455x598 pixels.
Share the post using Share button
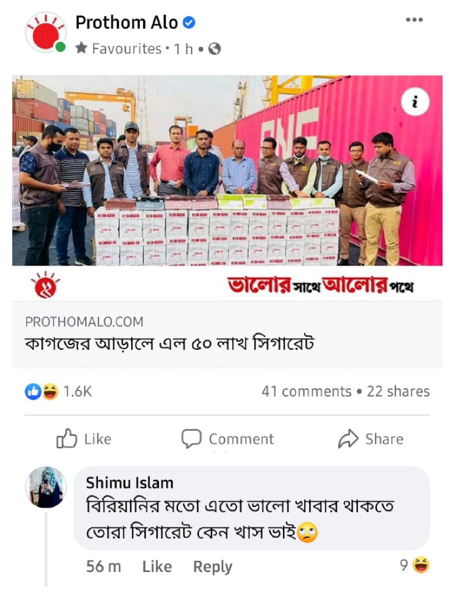(371, 439)
